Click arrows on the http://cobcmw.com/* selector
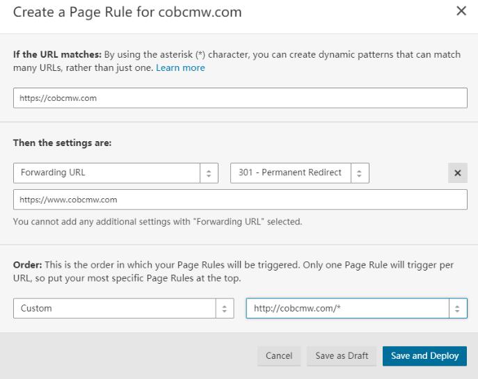This screenshot has height=379, width=478. 457,308
